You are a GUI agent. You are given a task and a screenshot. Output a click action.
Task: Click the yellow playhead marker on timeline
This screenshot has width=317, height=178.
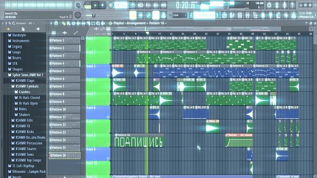pos(148,33)
